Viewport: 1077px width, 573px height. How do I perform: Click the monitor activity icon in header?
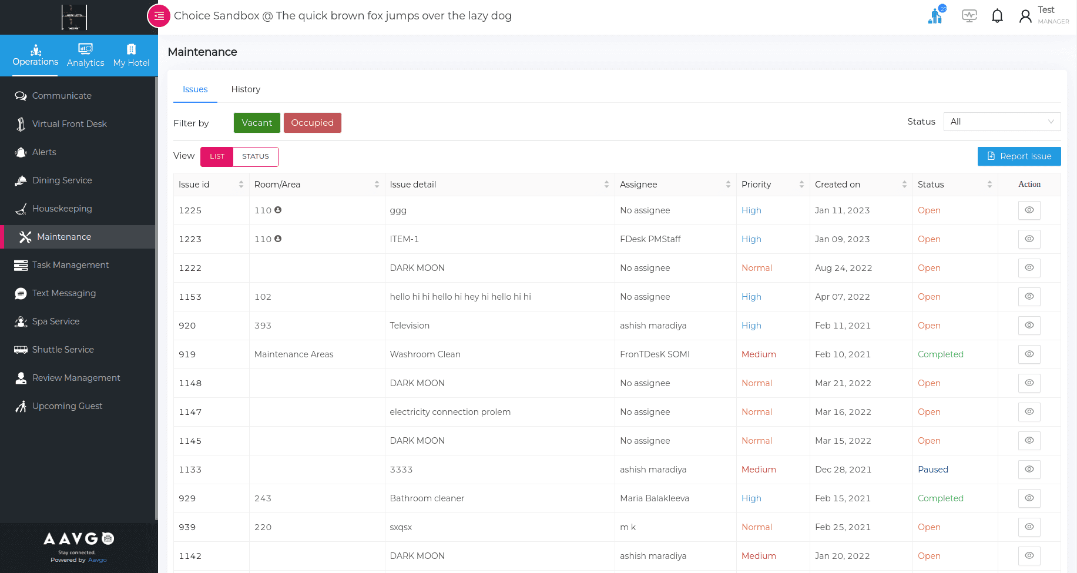(969, 16)
